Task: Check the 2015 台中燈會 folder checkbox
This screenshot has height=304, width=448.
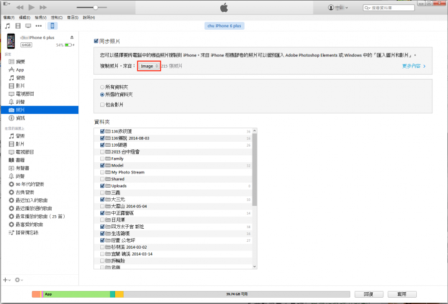Action: tap(102, 152)
